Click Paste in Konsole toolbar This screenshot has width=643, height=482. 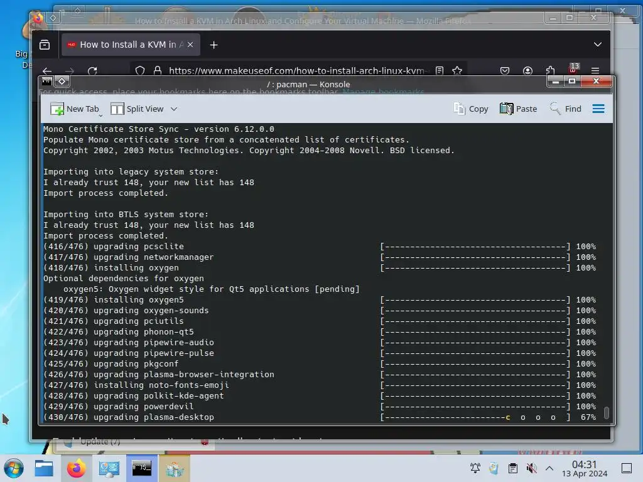pyautogui.click(x=518, y=109)
